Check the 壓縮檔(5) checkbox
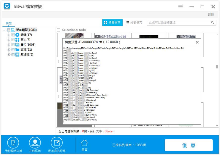This screenshot has width=220, height=155. 13,54
